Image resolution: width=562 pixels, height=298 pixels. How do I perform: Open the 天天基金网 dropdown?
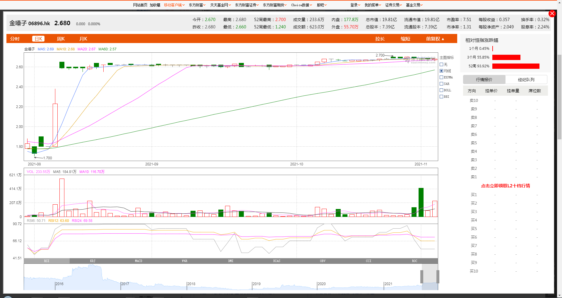[x=220, y=5]
